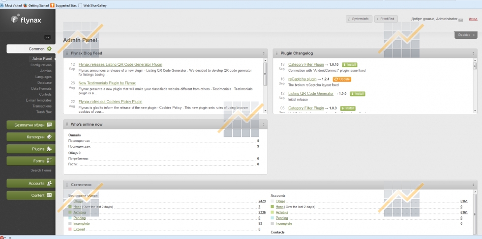Viewport: 482px width, 239px height.
Task: Click the Flynax logo
Action: [x=26, y=19]
